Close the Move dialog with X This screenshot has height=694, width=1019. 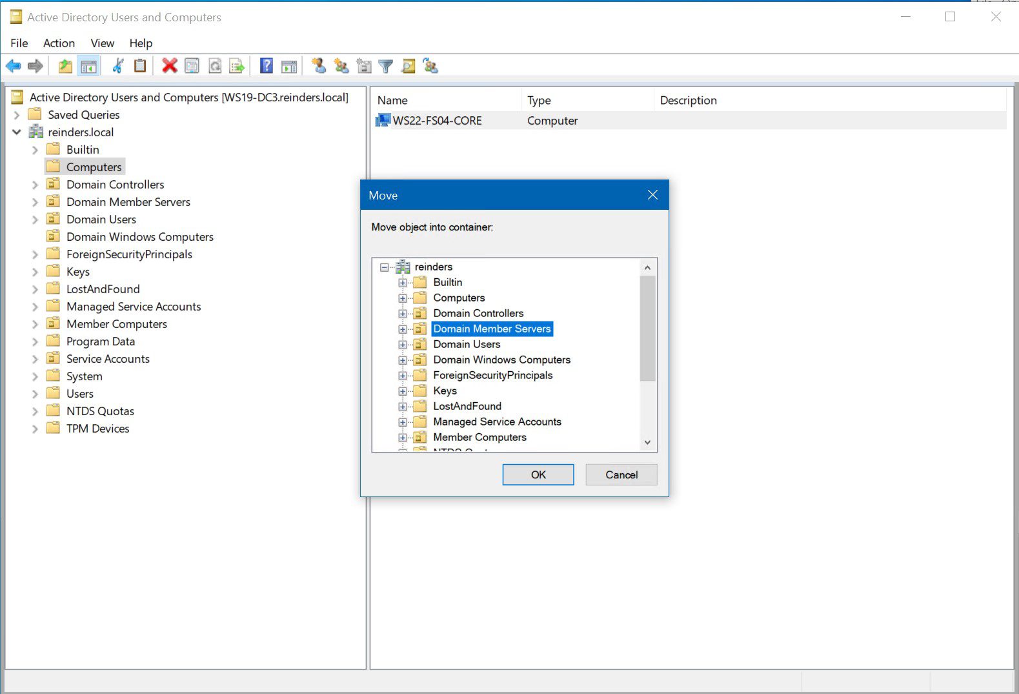coord(652,195)
